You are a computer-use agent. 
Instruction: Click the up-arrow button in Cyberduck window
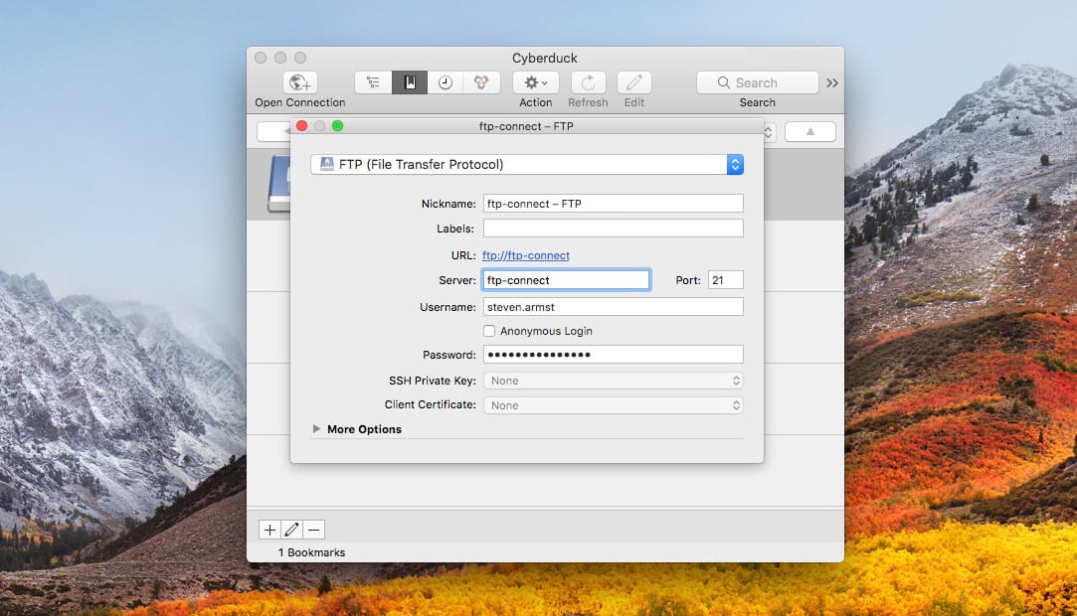810,132
